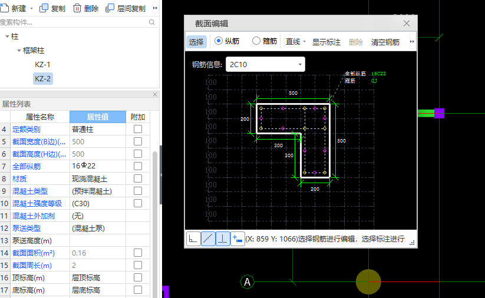Open the 钢筋信息 2C10 dropdown
485x298 pixels.
[300, 64]
